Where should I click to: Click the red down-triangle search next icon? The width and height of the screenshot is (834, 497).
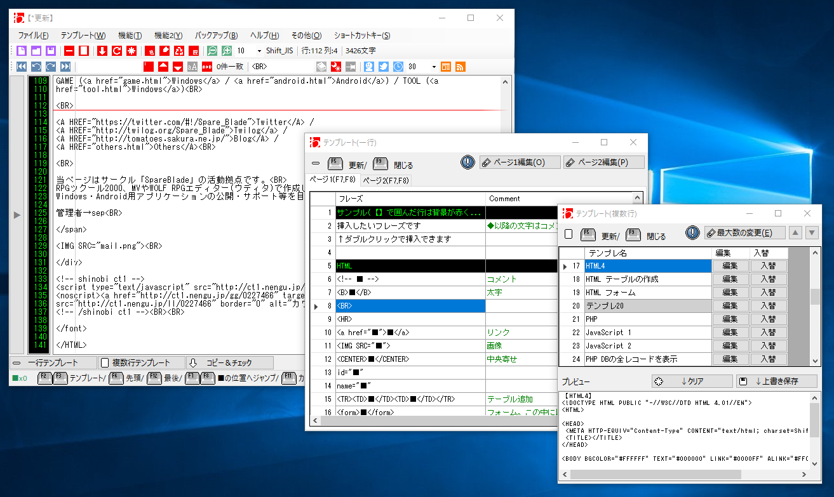pos(178,66)
